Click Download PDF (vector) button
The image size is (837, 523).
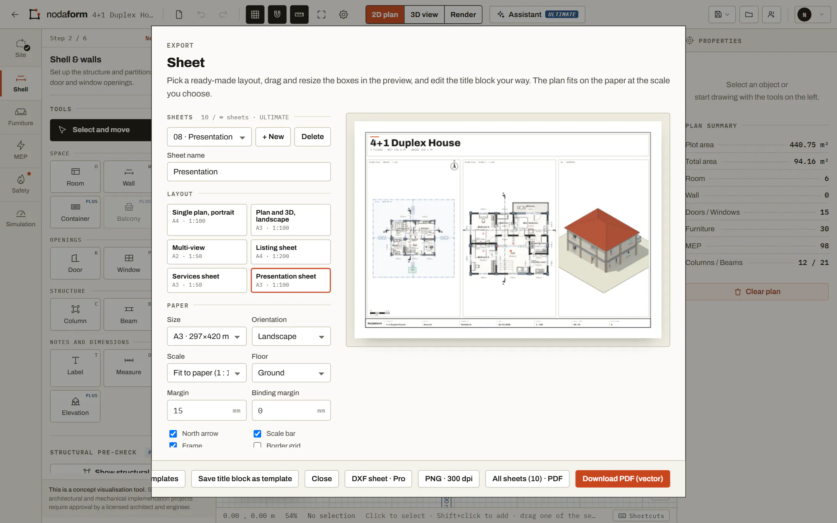[x=622, y=478]
